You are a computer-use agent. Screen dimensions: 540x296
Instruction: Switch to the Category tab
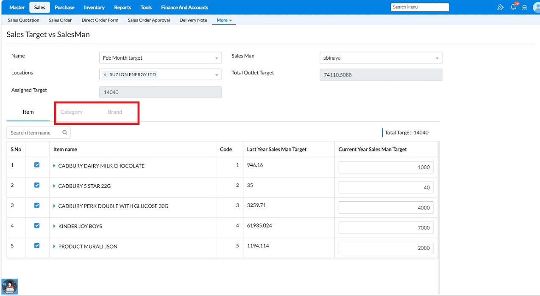tap(72, 112)
